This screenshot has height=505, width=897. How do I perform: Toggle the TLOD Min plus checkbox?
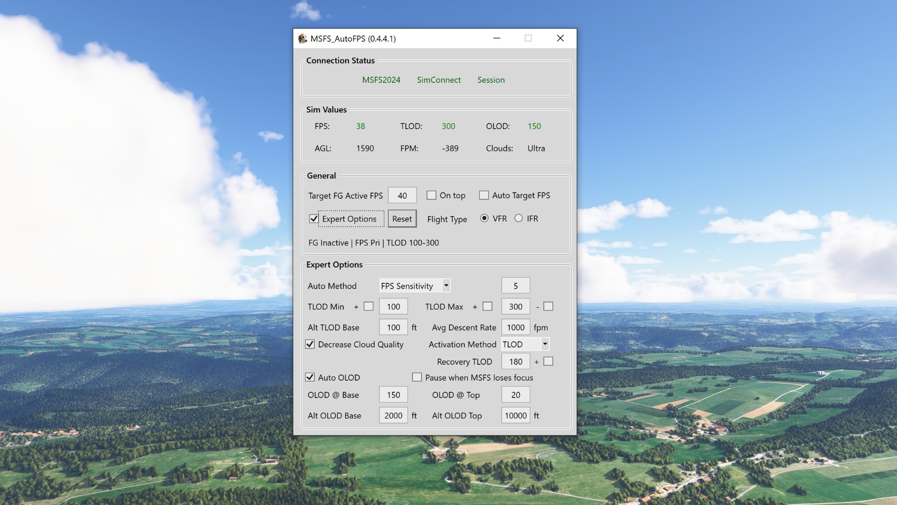369,306
